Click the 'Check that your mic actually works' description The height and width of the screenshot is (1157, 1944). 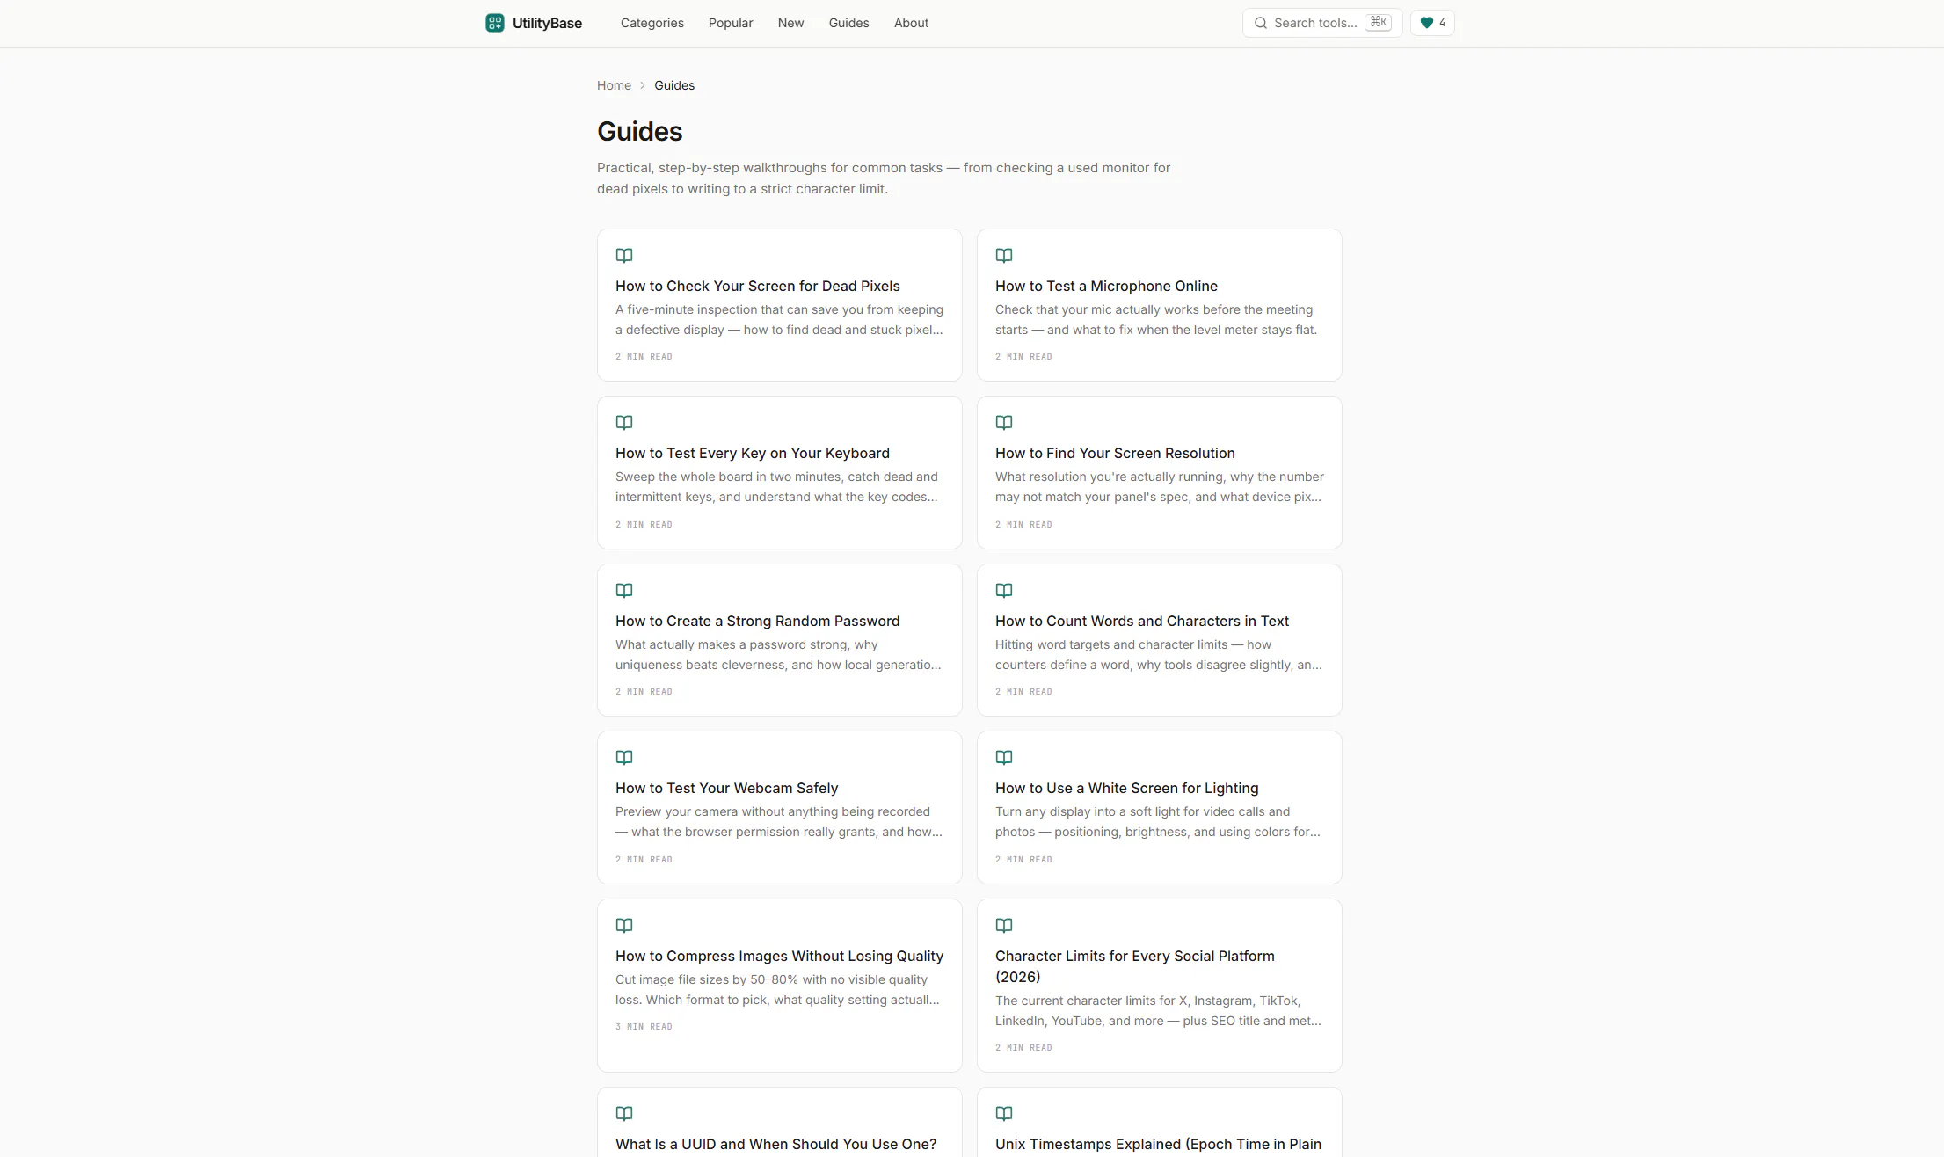(x=1156, y=320)
